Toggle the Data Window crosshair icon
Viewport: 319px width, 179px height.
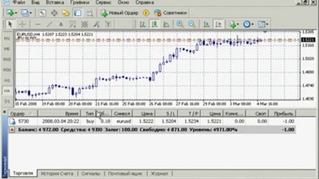(54, 13)
